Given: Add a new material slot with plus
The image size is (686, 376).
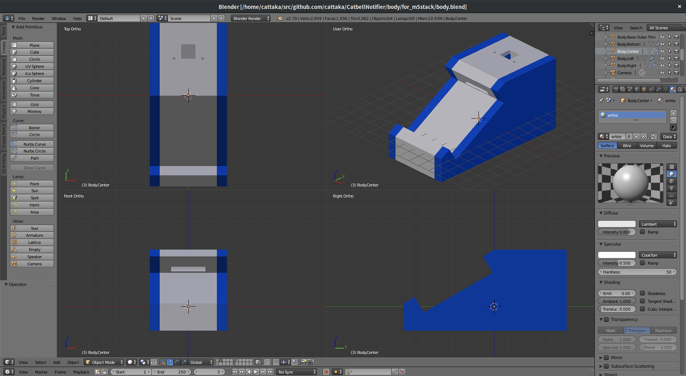Looking at the screenshot, I should (x=673, y=113).
